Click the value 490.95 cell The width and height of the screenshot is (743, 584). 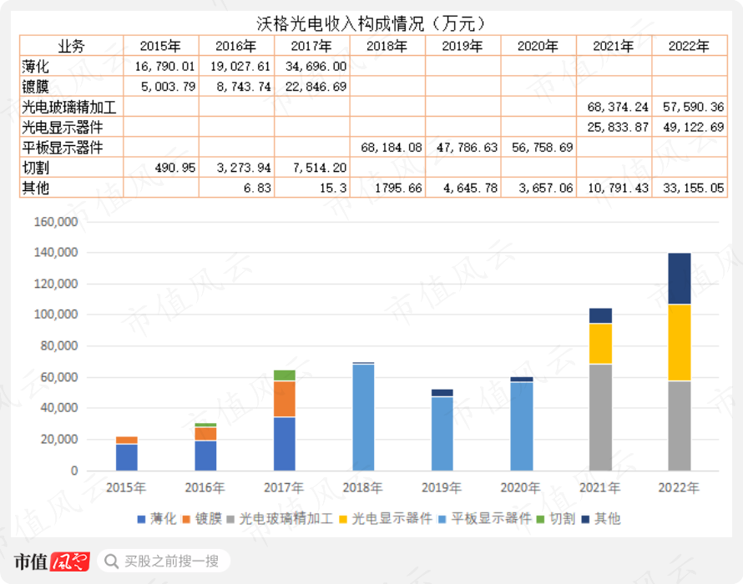161,168
